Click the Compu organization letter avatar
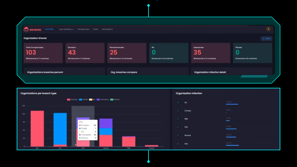Screen dimensions: 297x167 (x=177, y=111)
